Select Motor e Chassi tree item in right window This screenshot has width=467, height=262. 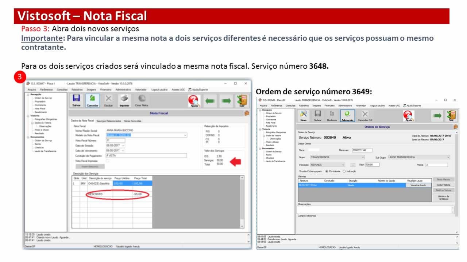[x=272, y=142]
